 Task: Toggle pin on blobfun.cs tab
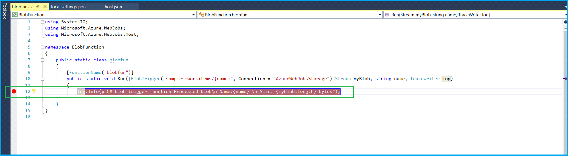[38, 6]
